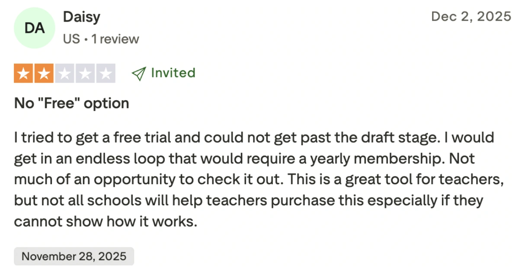
Task: Select the third gray rating star
Action: (x=64, y=73)
